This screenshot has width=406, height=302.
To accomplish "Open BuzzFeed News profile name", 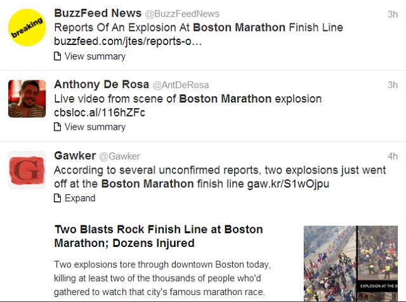I will tap(98, 13).
